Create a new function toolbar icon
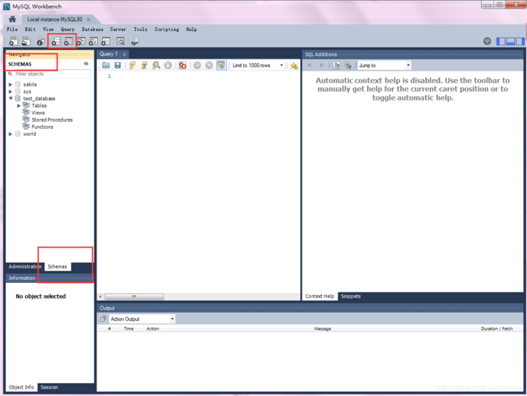The image size is (527, 396). click(106, 41)
